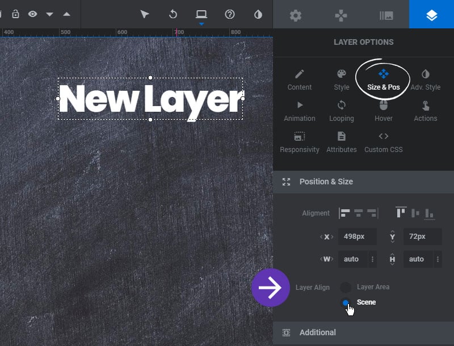454x346 pixels.
Task: Open the Actions options
Action: [425, 111]
